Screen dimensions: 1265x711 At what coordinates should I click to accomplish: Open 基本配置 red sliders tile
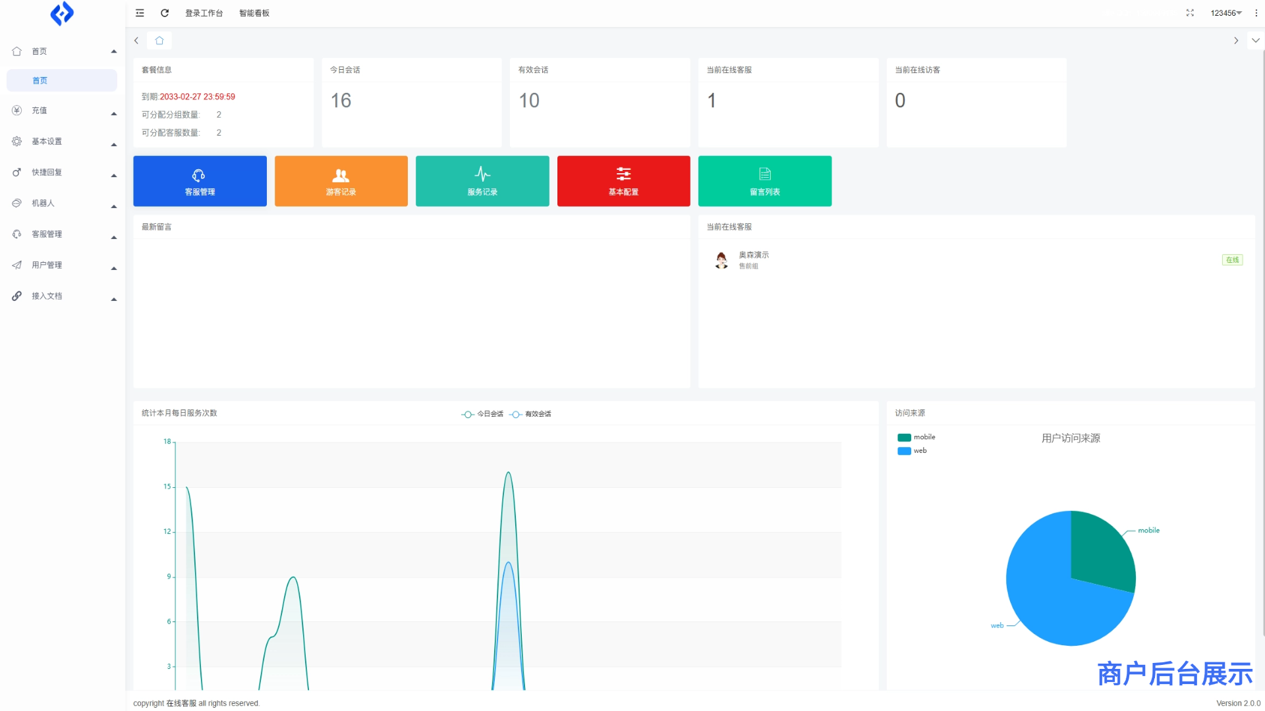coord(623,181)
